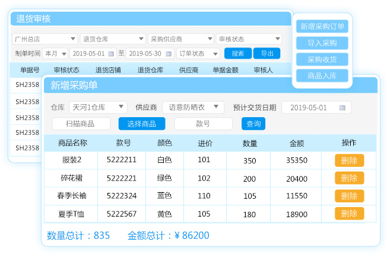
Task: Expand the 采购供应商 dropdown
Action: (x=180, y=39)
